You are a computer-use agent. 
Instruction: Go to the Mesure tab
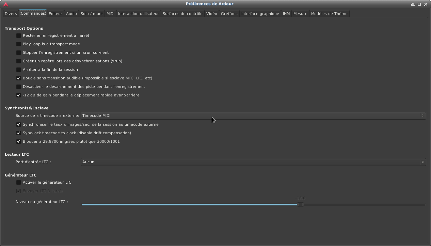click(300, 14)
